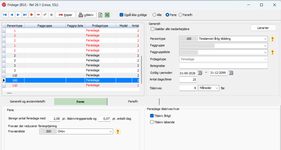The width and height of the screenshot is (281, 150).
Task: Go to previous record arrow
Action: (12, 15)
